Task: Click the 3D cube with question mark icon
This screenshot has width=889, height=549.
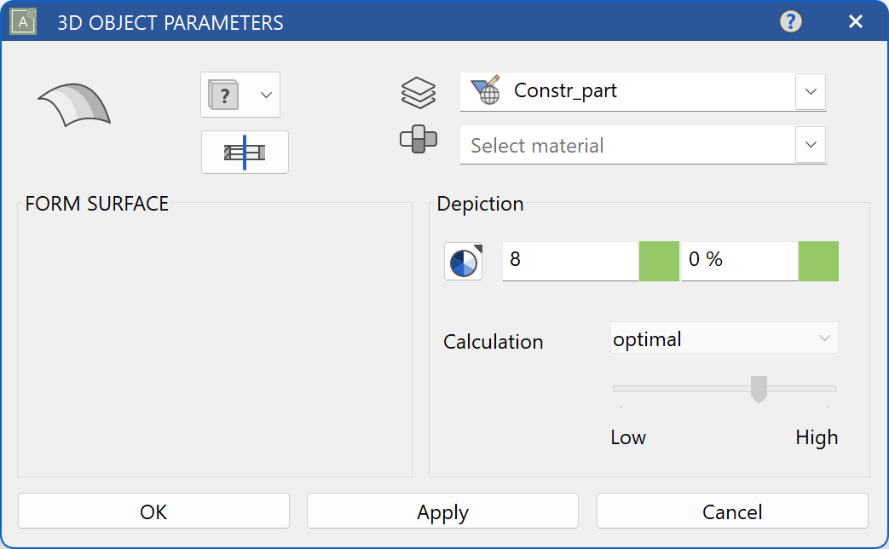Action: (224, 94)
